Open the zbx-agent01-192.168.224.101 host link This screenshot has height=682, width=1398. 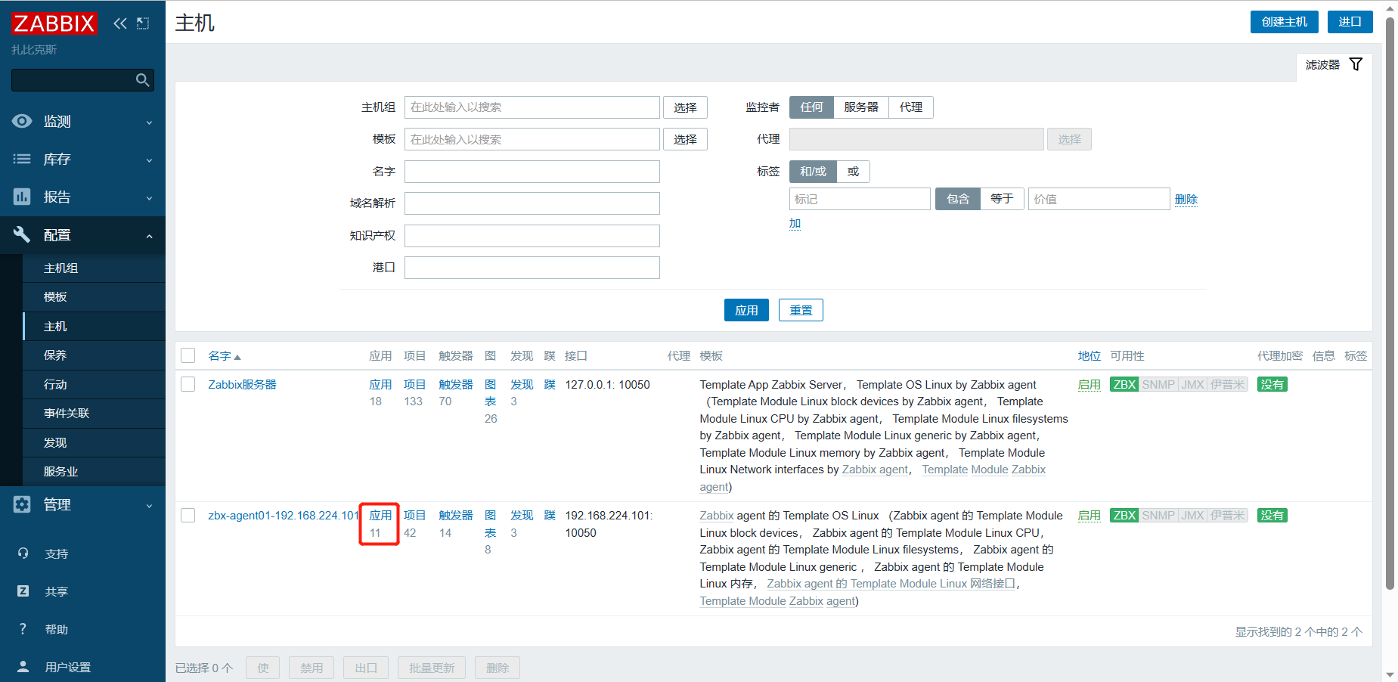(x=284, y=515)
